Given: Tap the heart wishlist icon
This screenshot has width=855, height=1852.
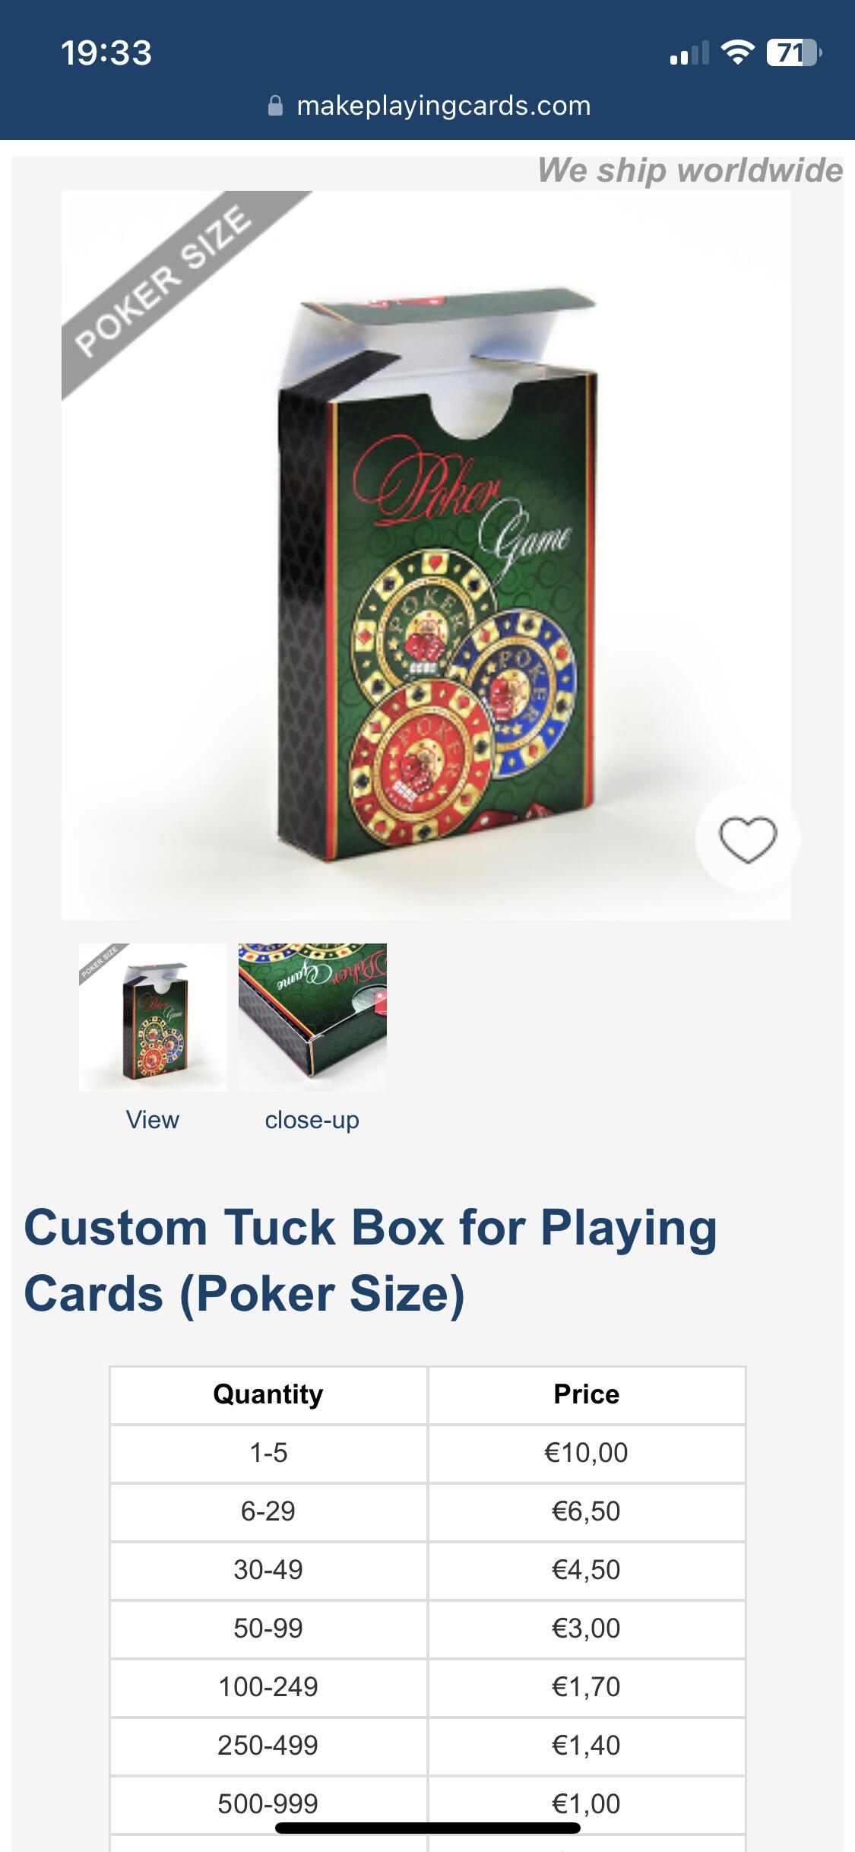Looking at the screenshot, I should 748,839.
